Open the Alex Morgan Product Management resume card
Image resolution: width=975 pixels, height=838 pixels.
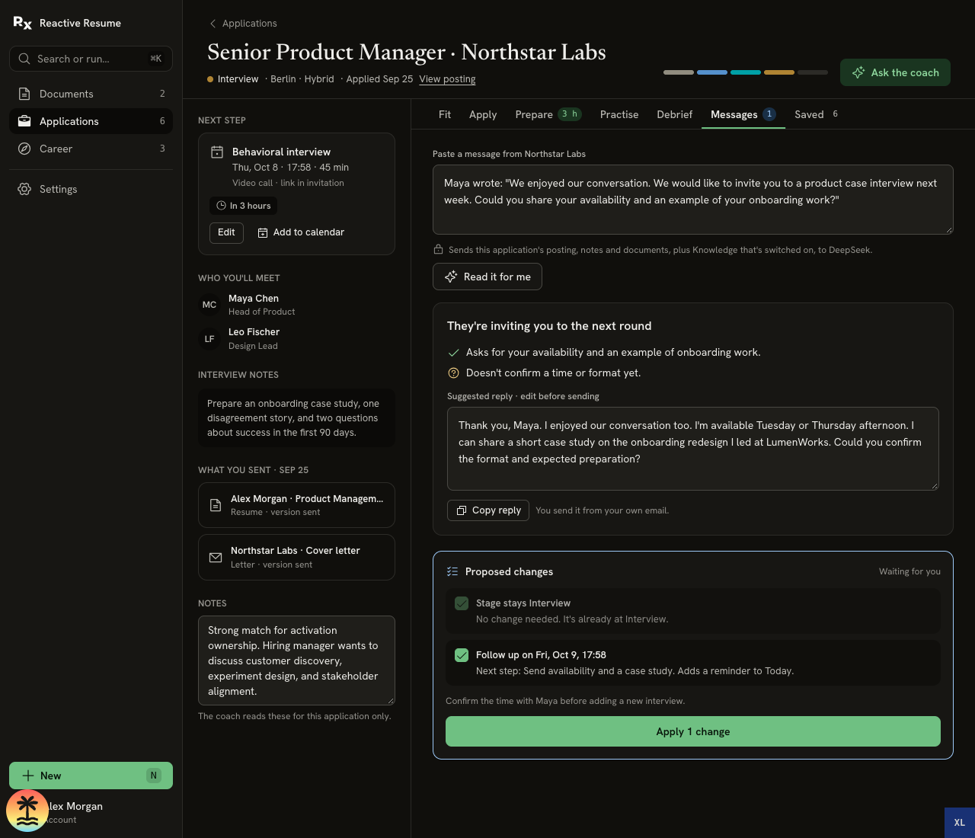[x=296, y=505]
